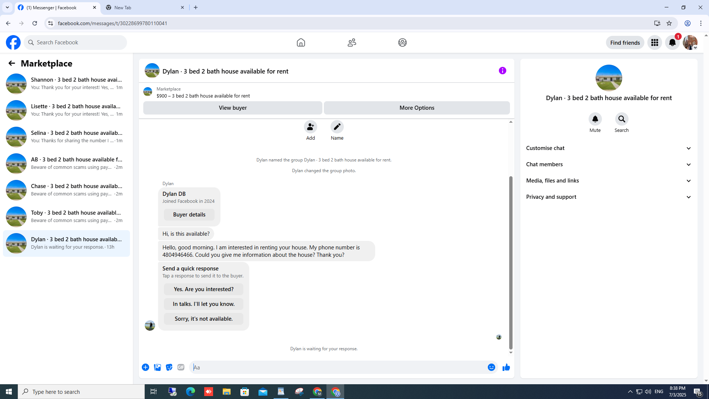Open the sticker chooser icon
This screenshot has height=399, width=709.
pos(169,367)
